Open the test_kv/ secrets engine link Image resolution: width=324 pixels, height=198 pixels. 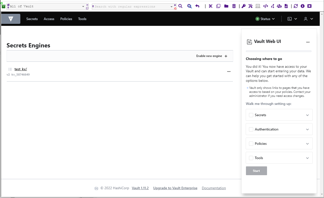point(21,69)
